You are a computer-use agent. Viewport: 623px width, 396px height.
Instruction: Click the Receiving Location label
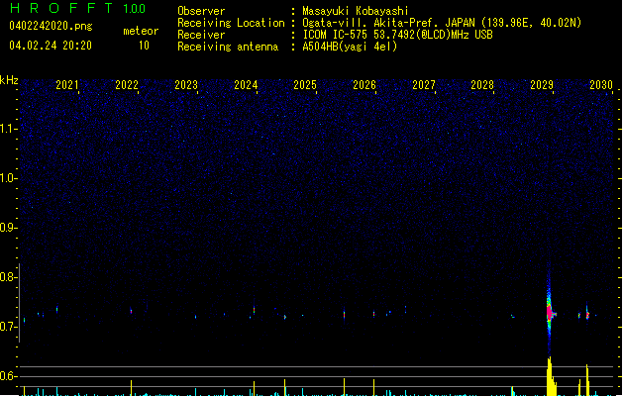231,23
